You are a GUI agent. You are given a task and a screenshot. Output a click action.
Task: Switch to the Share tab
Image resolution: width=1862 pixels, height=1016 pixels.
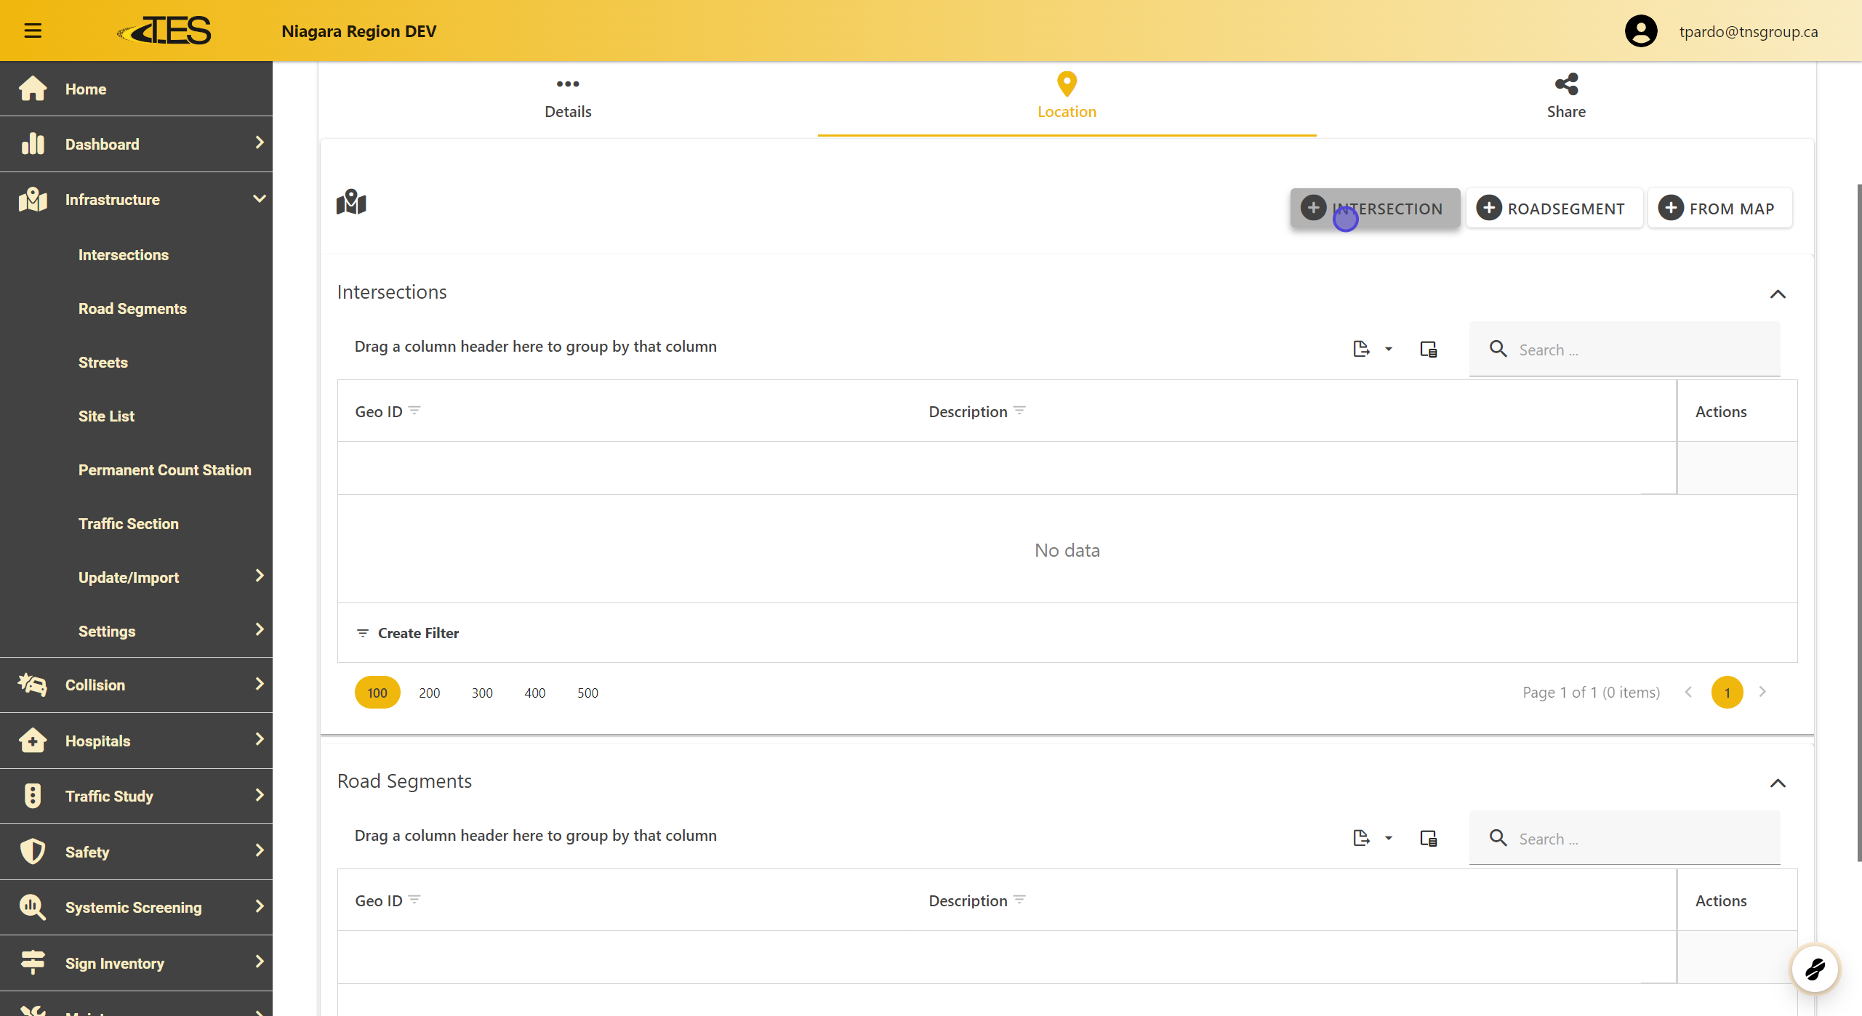pos(1566,98)
